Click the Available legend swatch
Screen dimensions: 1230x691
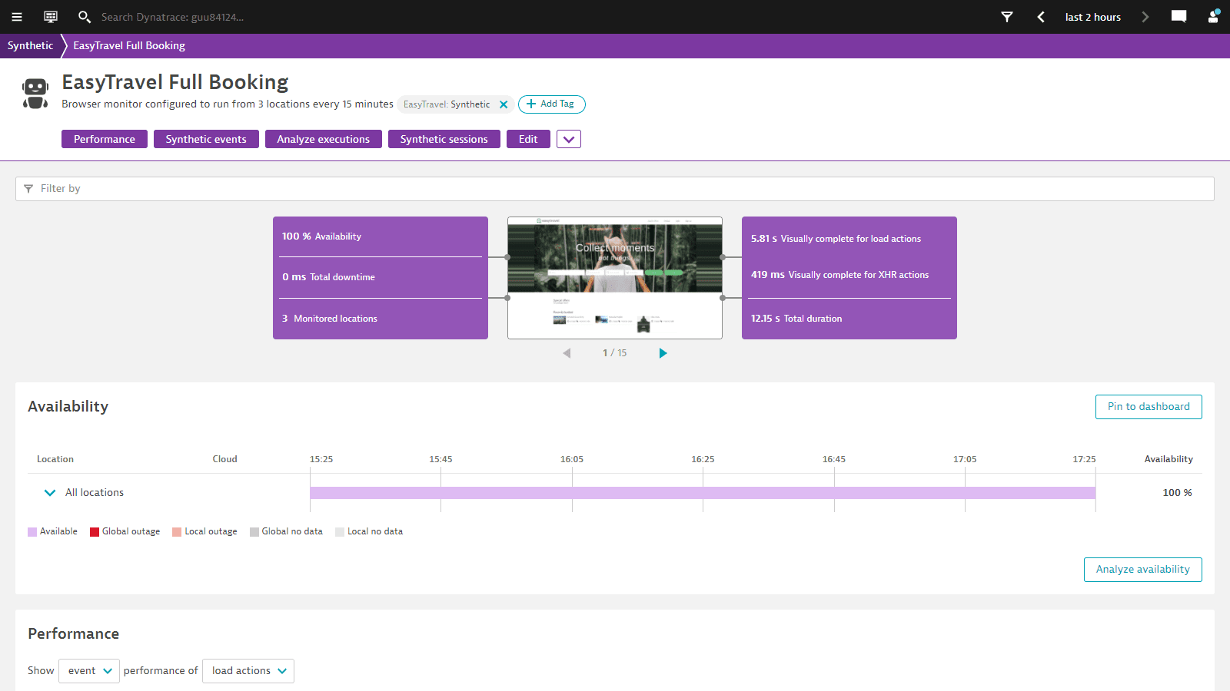(32, 532)
